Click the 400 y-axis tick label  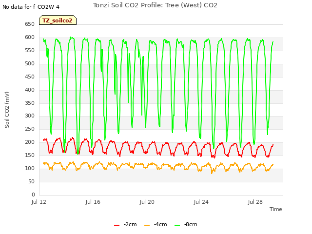[30, 90]
